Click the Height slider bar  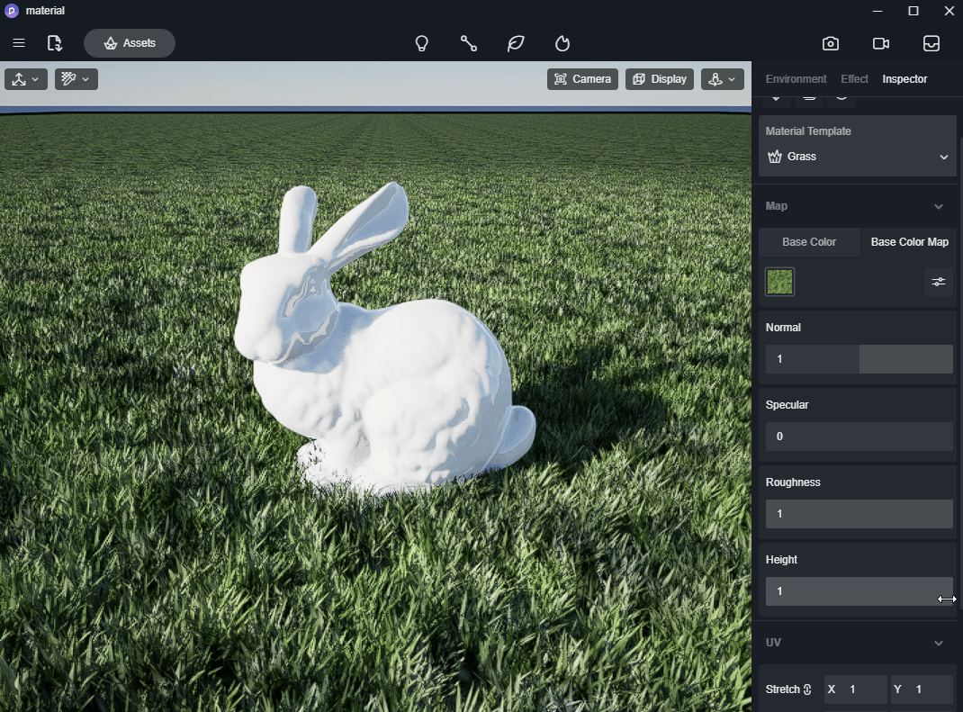[859, 591]
